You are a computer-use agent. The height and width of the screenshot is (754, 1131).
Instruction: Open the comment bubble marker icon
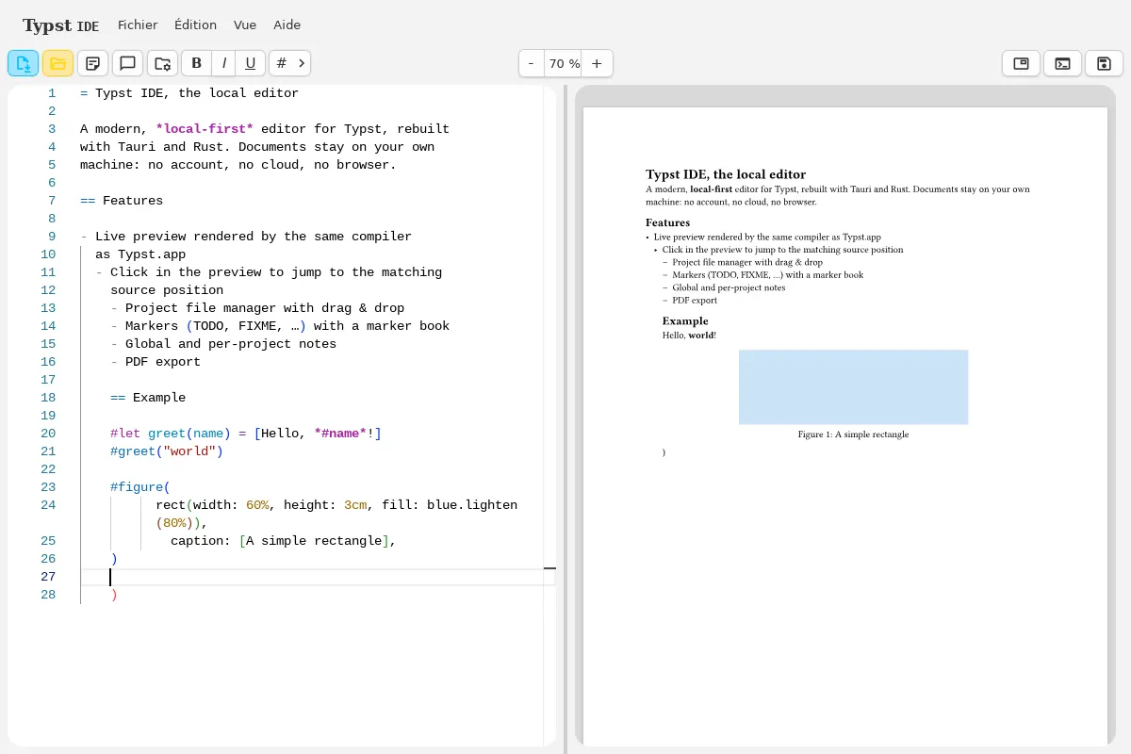pos(127,63)
